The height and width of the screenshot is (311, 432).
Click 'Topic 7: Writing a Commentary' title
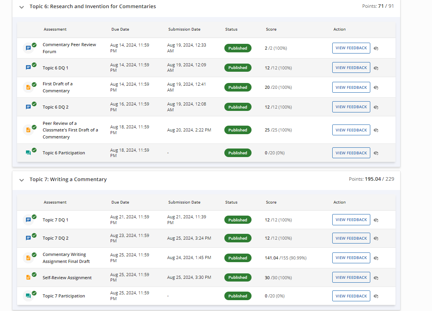(x=68, y=180)
